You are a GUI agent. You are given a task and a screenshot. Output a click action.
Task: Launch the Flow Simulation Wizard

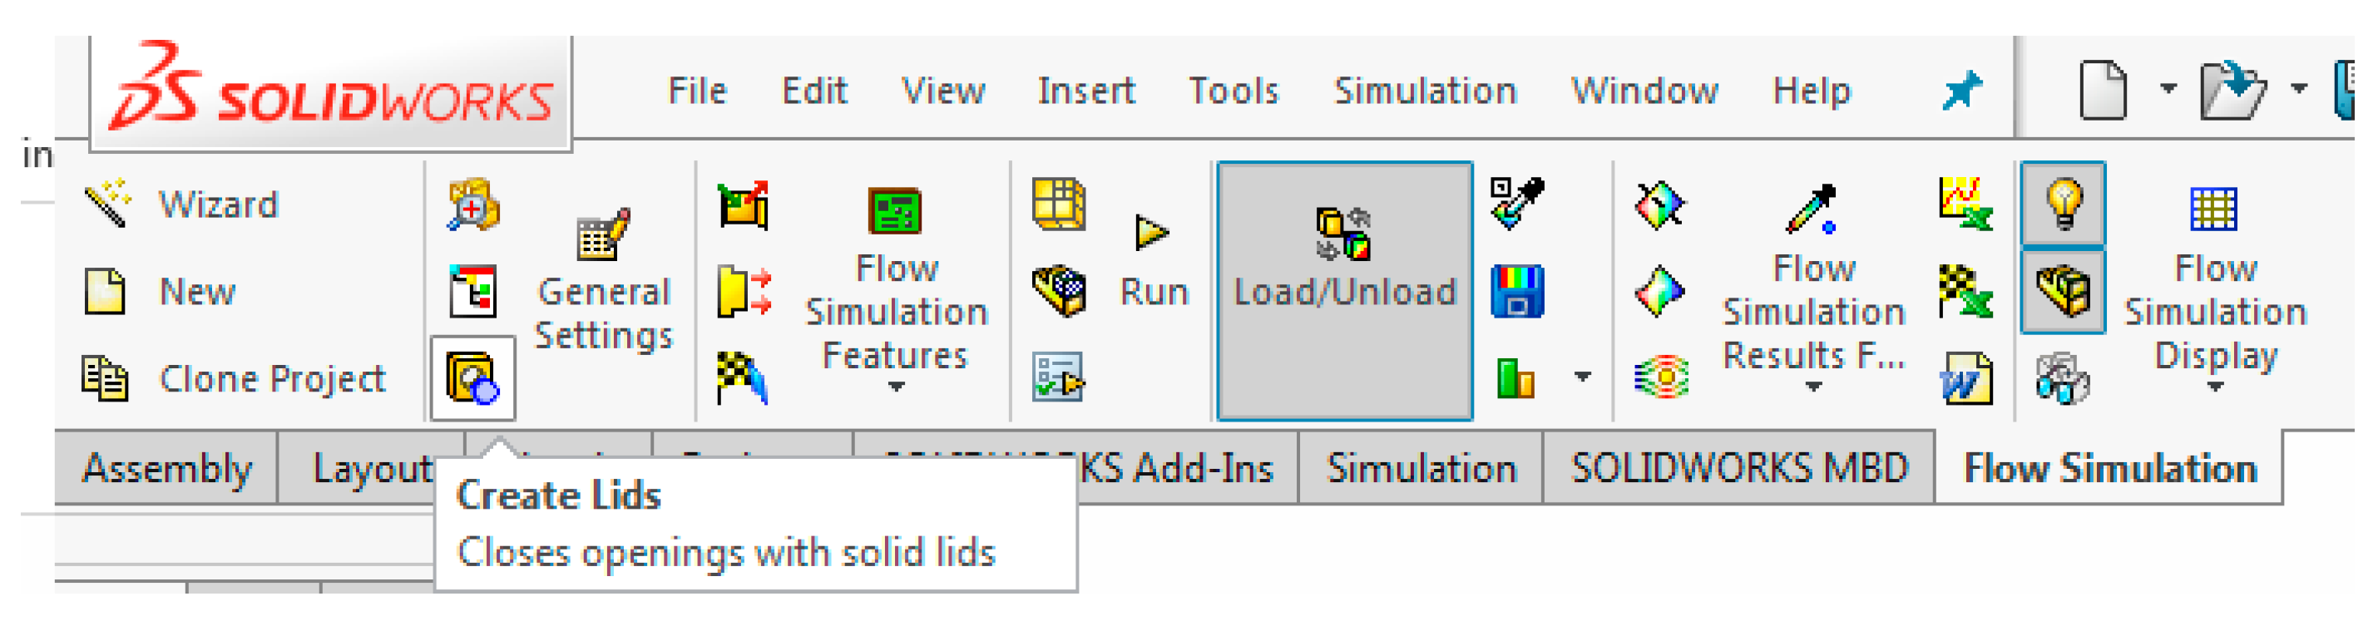(x=181, y=204)
